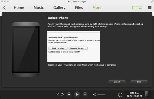Click the HTC phone illustration
154x99 pixels.
tap(26, 49)
